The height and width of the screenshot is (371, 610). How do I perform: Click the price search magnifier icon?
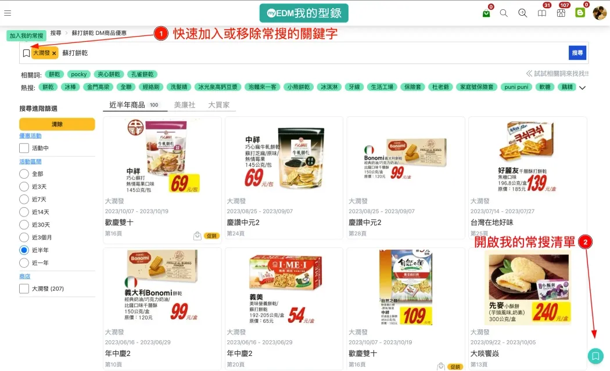523,13
